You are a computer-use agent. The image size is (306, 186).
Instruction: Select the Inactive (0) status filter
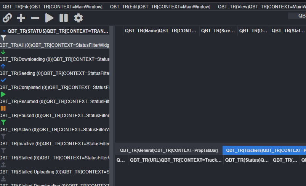pos(54,143)
